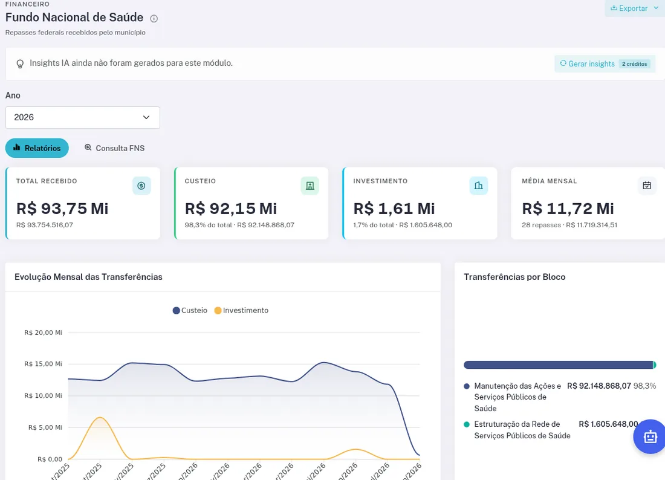Click the Repasses federais recebidos subtitle
665x480 pixels.
point(76,33)
